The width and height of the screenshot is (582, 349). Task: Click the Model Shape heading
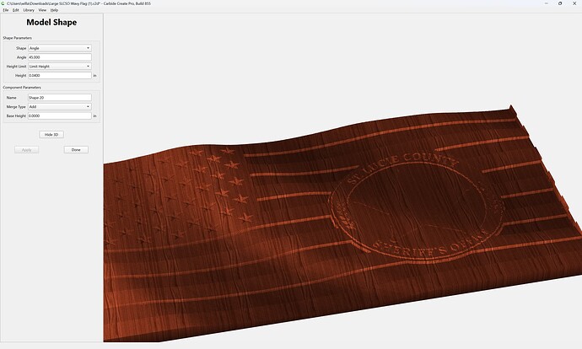click(51, 22)
